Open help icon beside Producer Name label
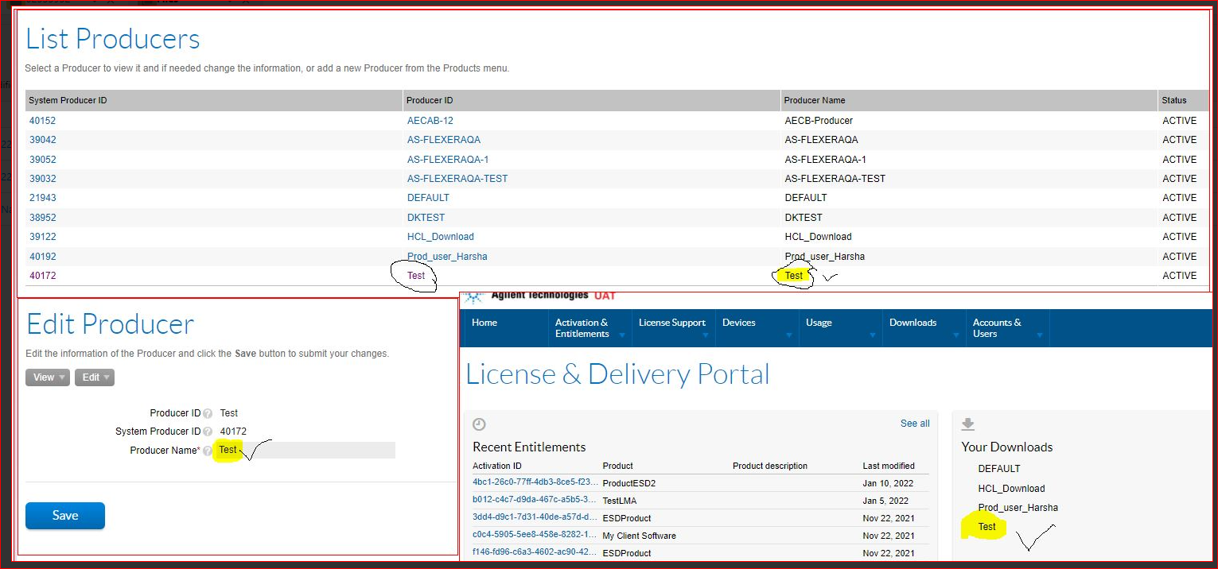This screenshot has height=569, width=1218. 208,451
